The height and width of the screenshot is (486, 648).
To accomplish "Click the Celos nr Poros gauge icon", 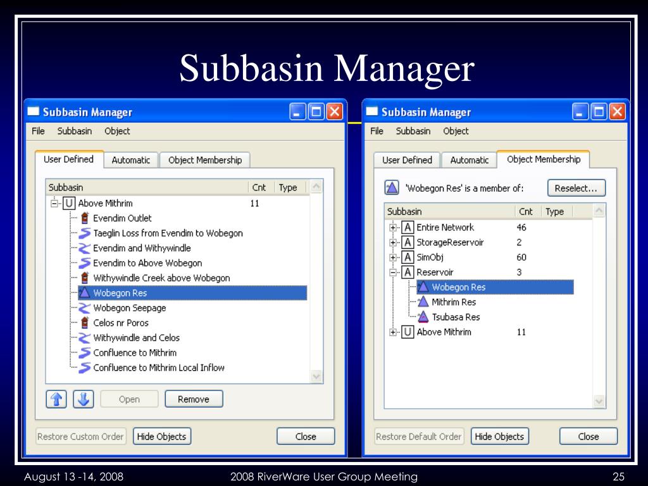I will pos(85,323).
